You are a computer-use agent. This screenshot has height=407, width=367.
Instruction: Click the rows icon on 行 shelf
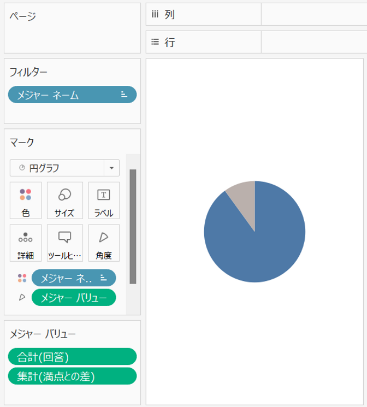(155, 42)
